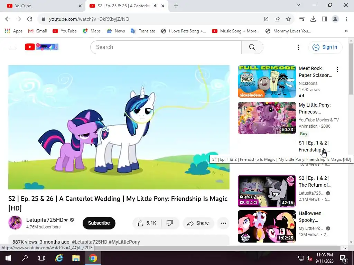Go to YouTube home via the logo
This screenshot has height=265, width=354.
click(41, 47)
